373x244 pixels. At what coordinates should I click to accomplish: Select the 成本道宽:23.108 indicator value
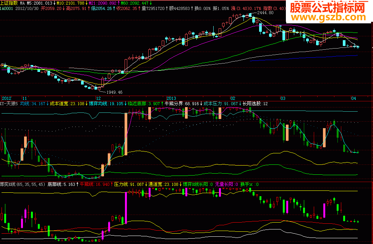[x=67, y=104]
